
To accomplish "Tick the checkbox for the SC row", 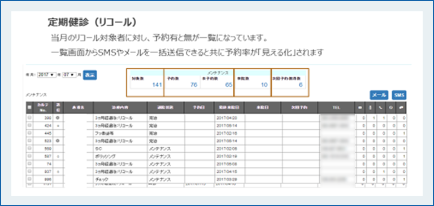I will [29, 148].
